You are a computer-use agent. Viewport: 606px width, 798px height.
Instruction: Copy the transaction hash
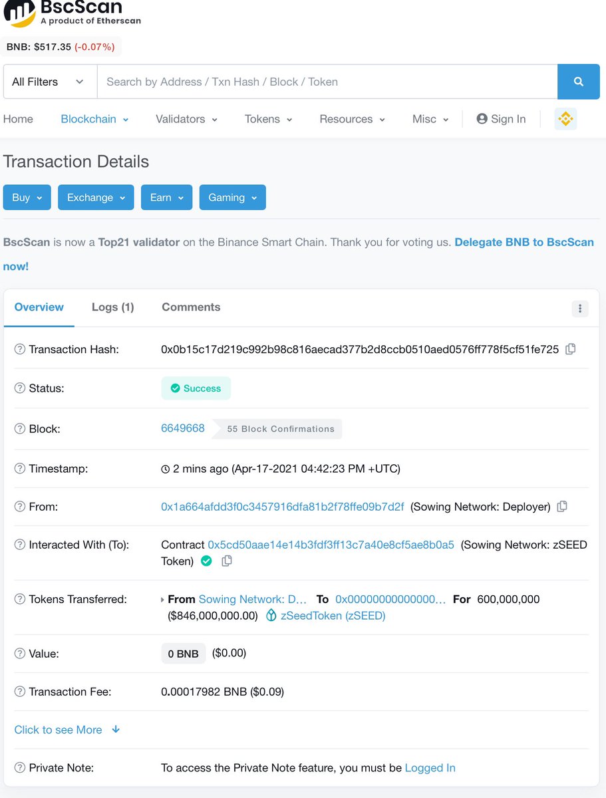click(x=570, y=349)
